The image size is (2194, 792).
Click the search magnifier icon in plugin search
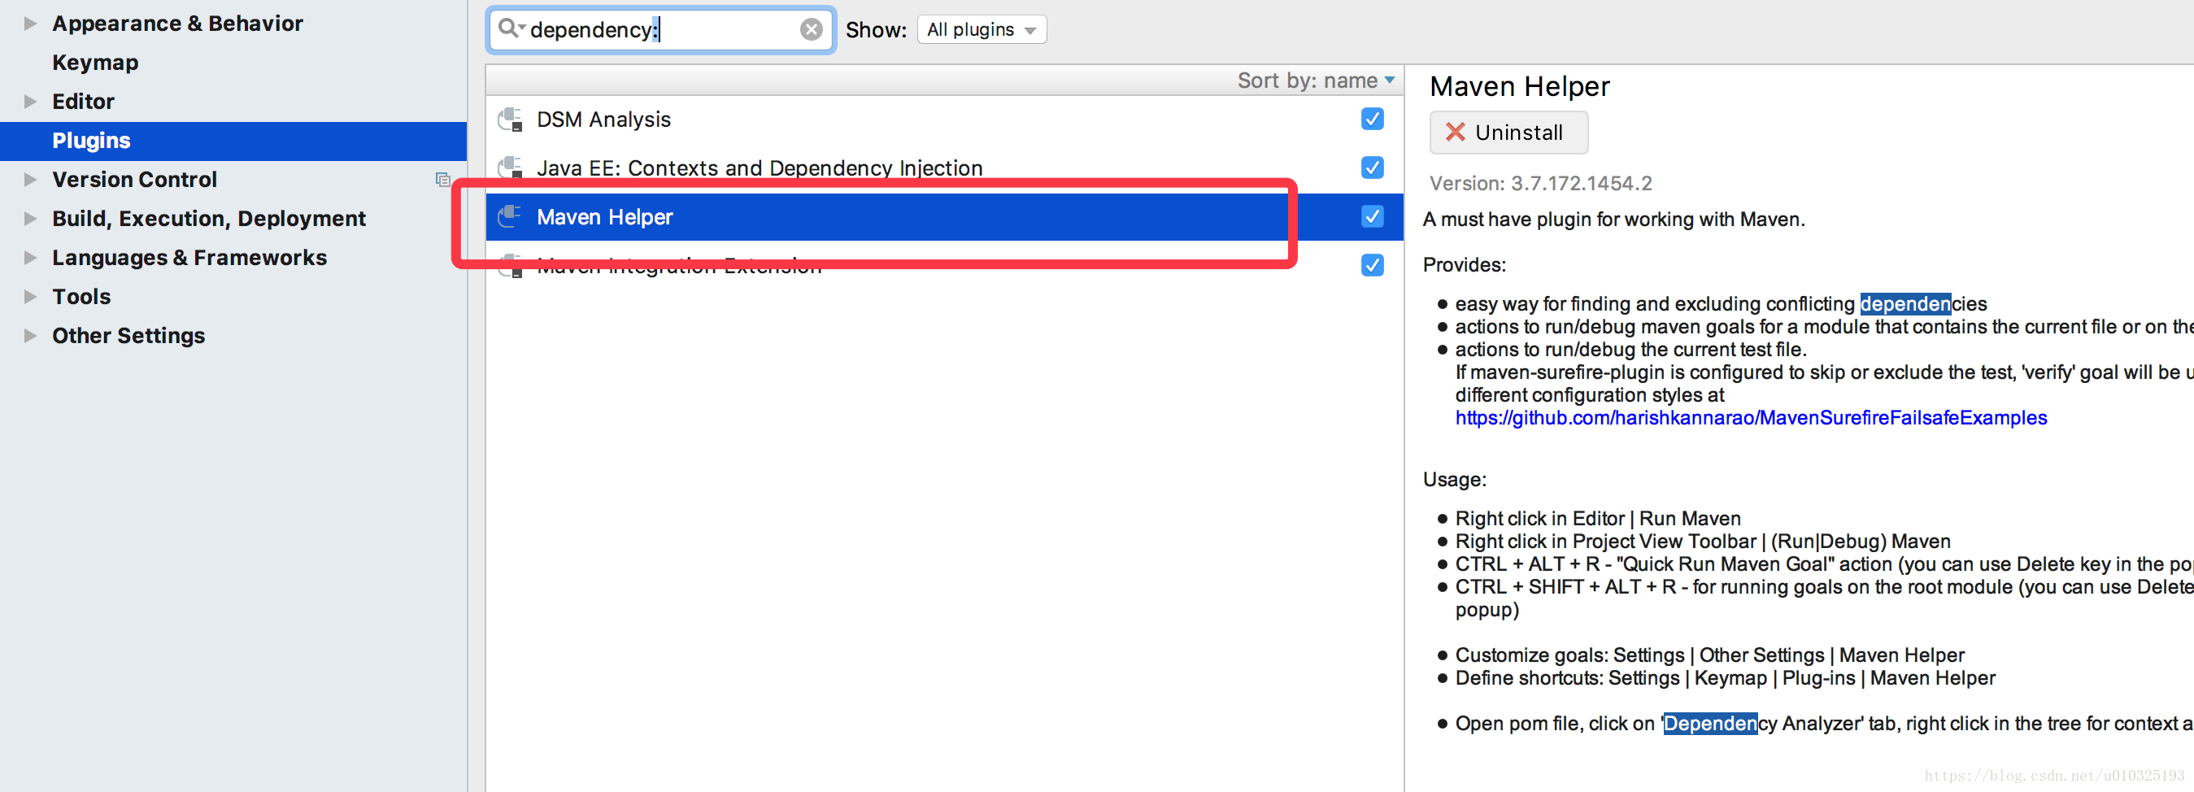pos(509,29)
